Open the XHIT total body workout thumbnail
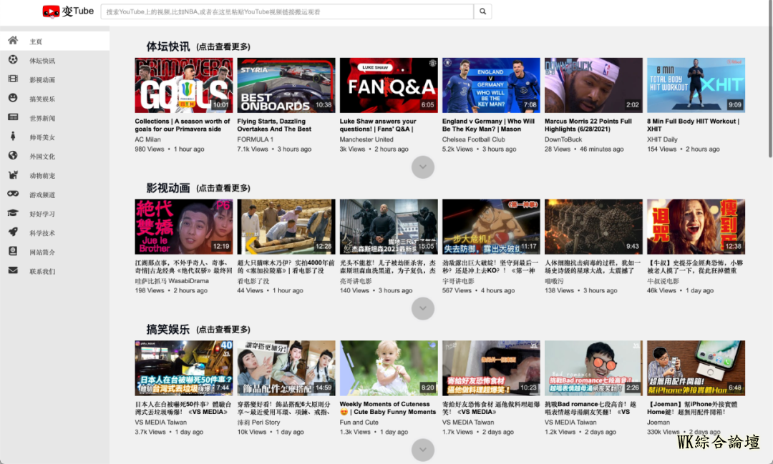 696,85
